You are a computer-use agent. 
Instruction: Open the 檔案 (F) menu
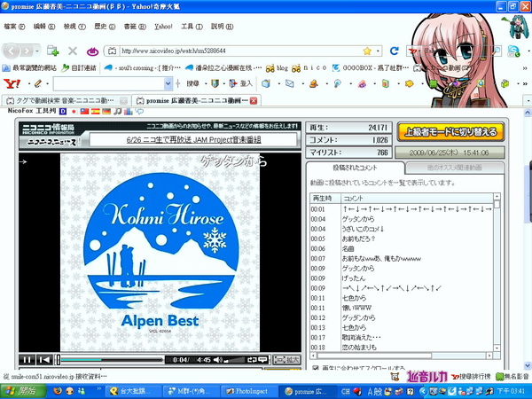pyautogui.click(x=14, y=27)
